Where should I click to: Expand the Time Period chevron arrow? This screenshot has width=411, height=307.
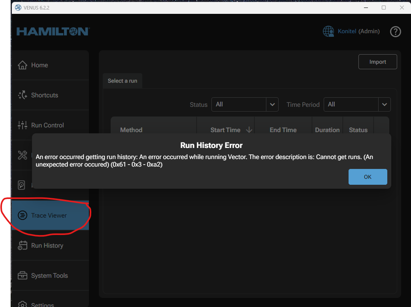coord(385,104)
